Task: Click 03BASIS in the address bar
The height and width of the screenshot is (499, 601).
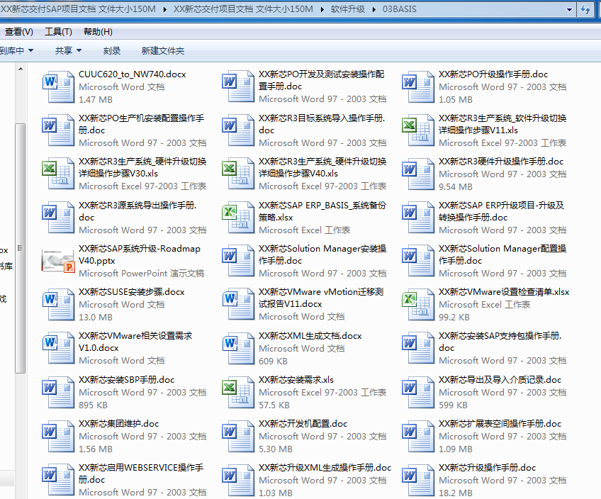Action: [x=400, y=9]
